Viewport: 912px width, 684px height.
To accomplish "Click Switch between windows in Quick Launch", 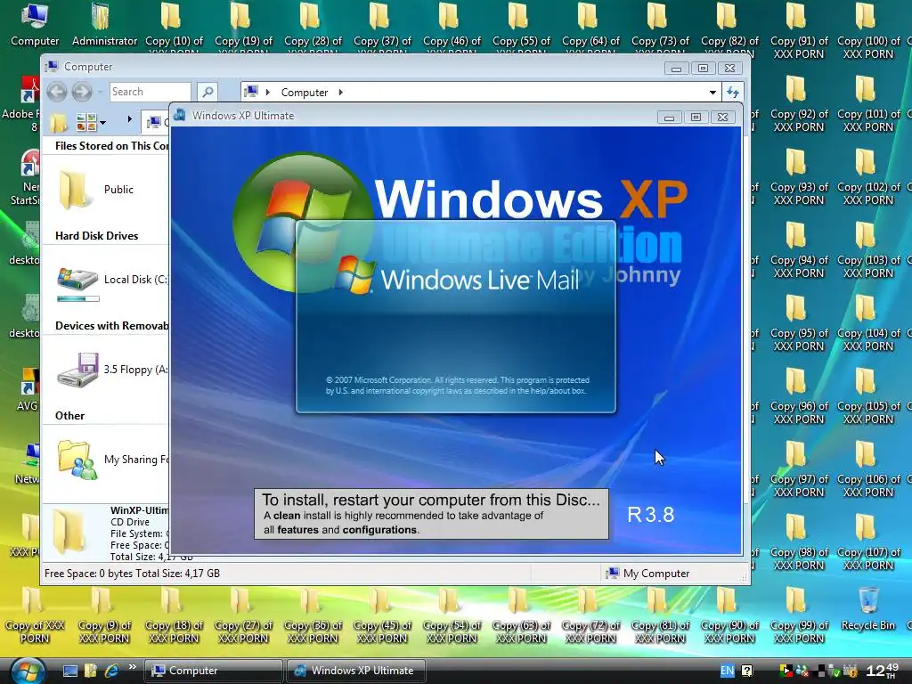I will pyautogui.click(x=90, y=671).
